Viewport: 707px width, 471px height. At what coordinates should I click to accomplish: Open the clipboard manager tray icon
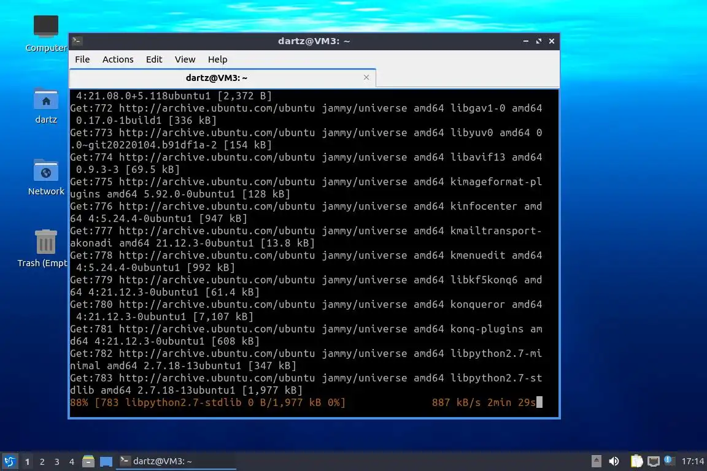(636, 461)
